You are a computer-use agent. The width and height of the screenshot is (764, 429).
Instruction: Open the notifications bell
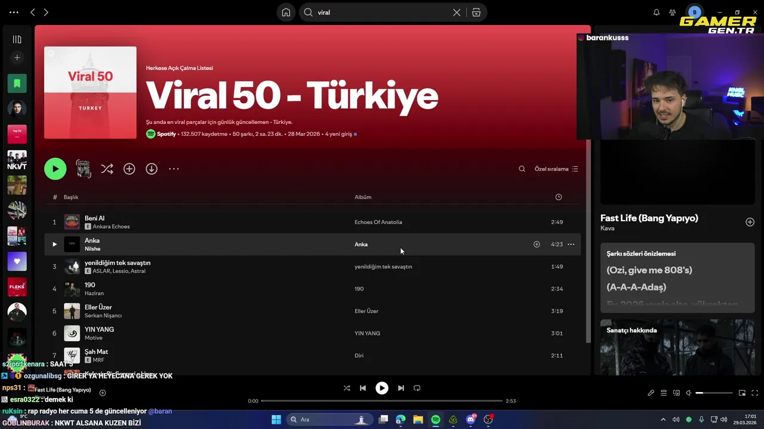657,12
